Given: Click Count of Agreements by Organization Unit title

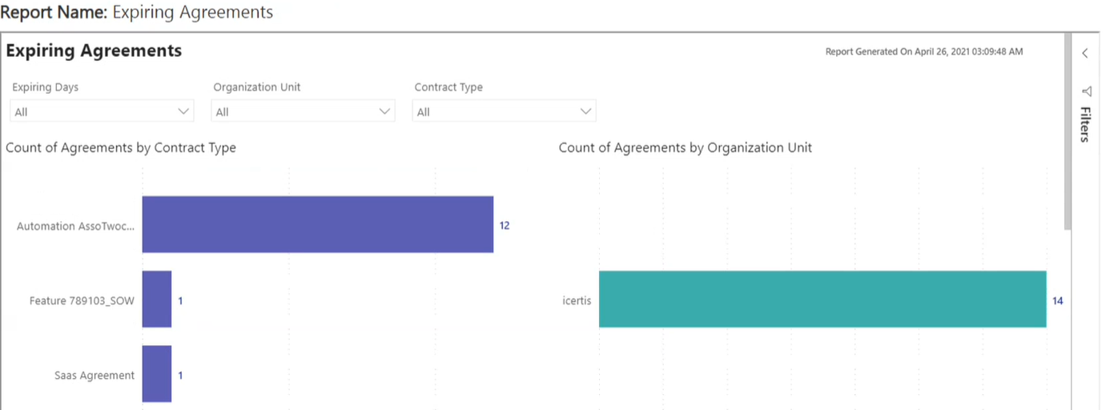Looking at the screenshot, I should click(x=685, y=147).
